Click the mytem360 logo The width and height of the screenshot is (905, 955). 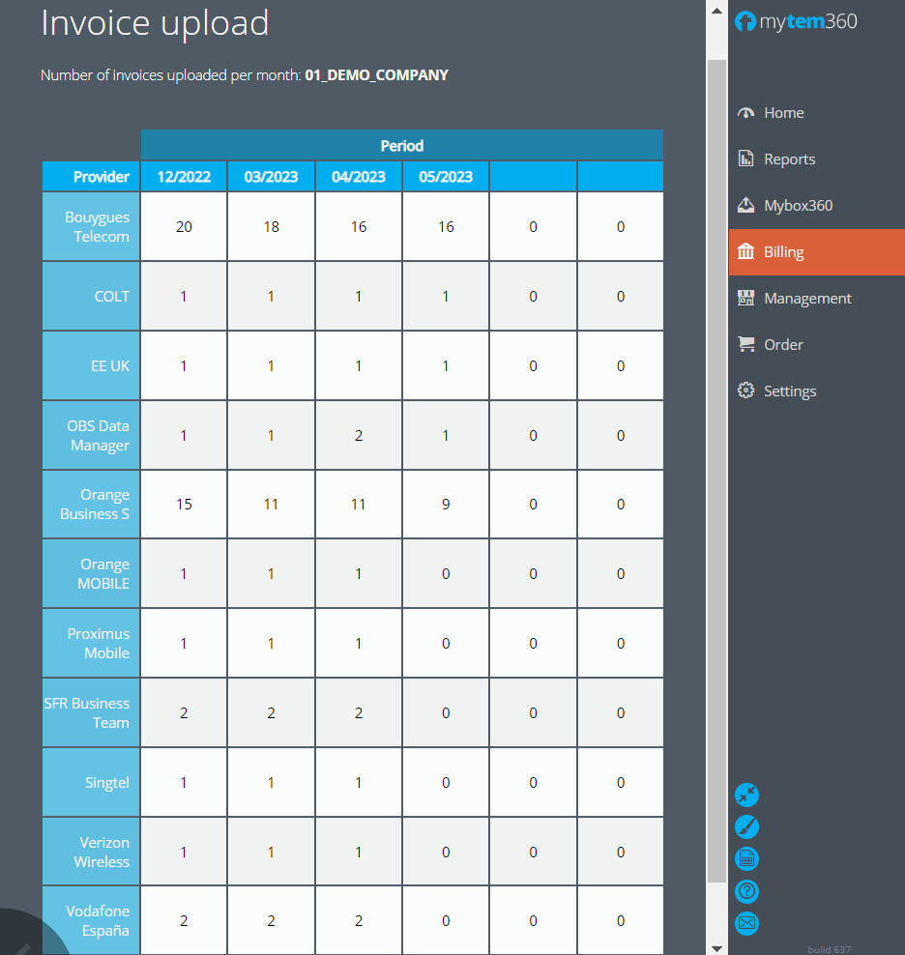(796, 22)
